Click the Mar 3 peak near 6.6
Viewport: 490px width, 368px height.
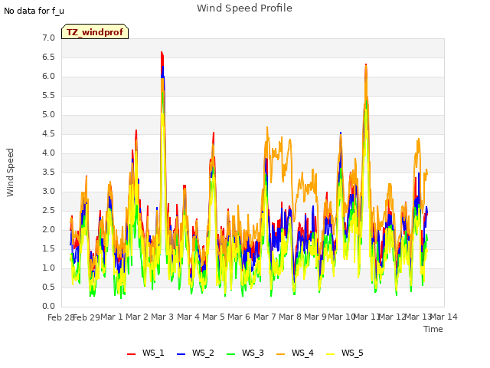coord(162,52)
